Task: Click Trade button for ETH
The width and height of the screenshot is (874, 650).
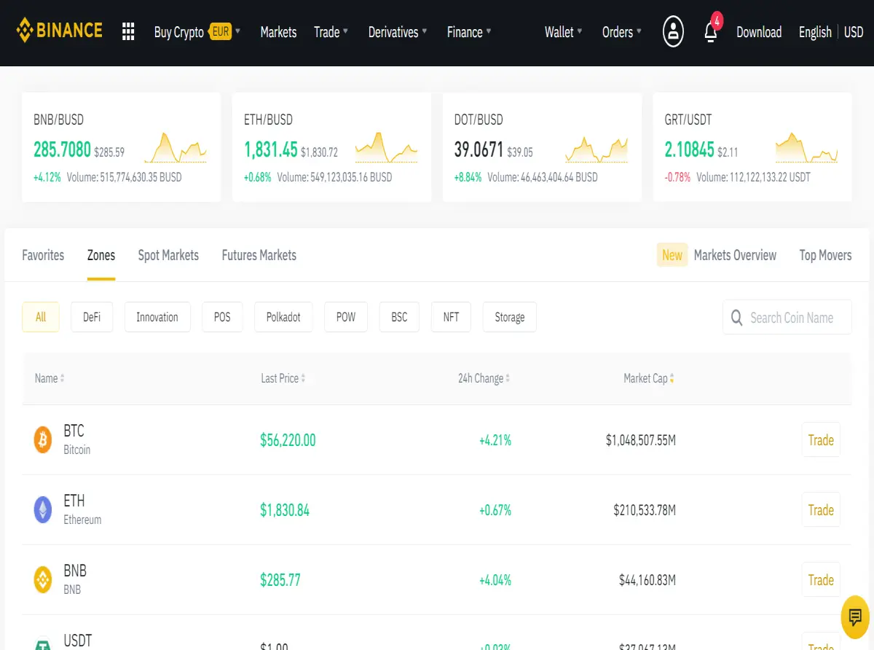Action: (821, 510)
